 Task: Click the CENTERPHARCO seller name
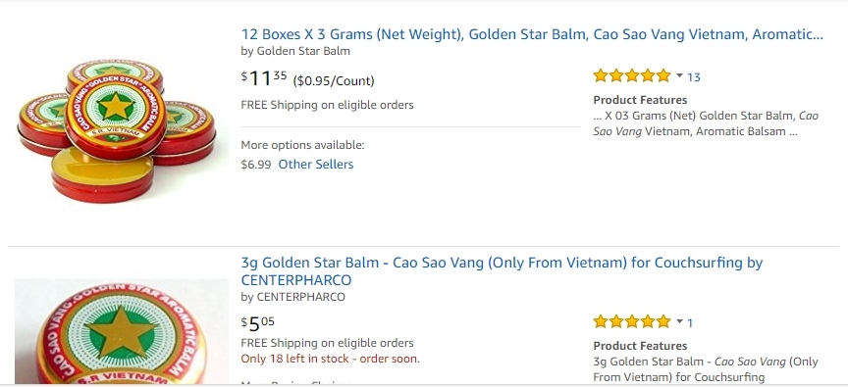click(x=300, y=297)
